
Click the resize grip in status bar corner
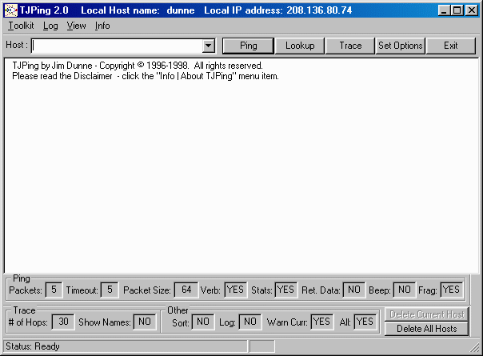474,348
